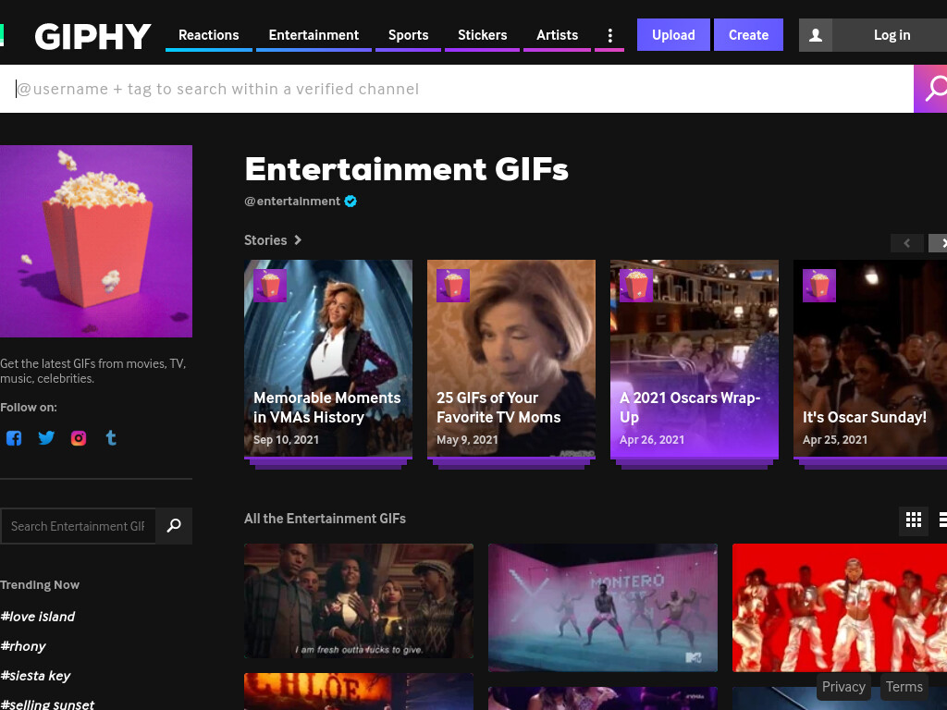Viewport: 947px width, 710px height.
Task: Open the Chloe GIF thumbnail
Action: pyautogui.click(x=359, y=692)
